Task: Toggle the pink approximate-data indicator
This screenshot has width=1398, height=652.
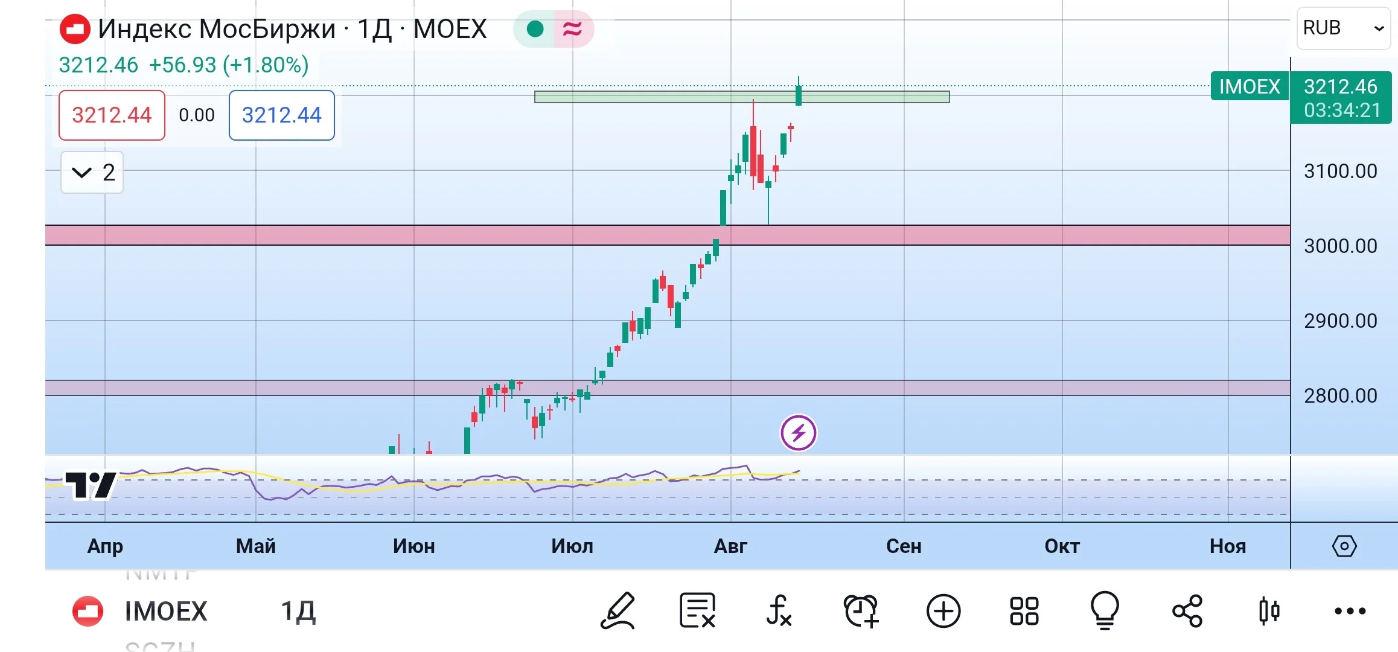Action: click(x=572, y=29)
